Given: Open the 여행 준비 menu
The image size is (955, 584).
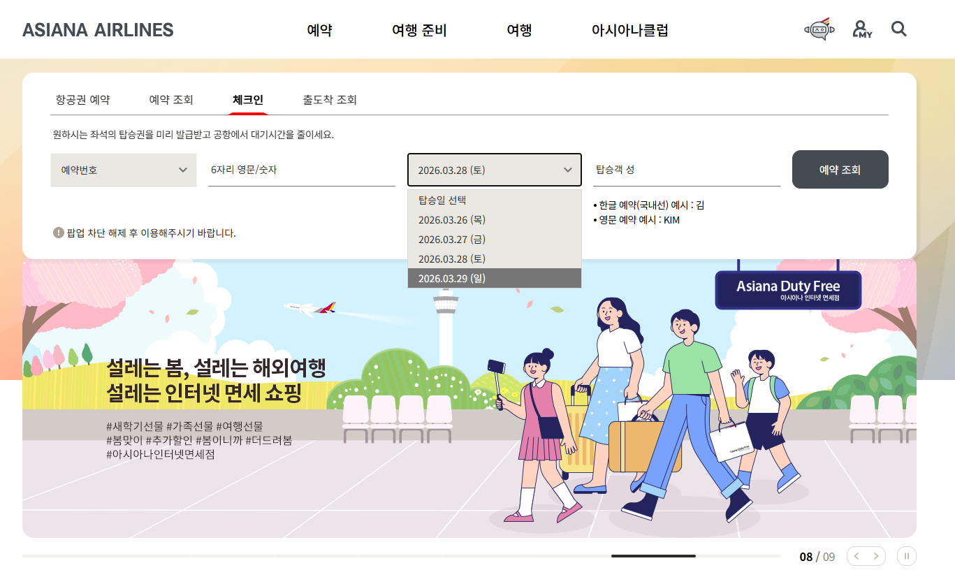Looking at the screenshot, I should pos(419,30).
